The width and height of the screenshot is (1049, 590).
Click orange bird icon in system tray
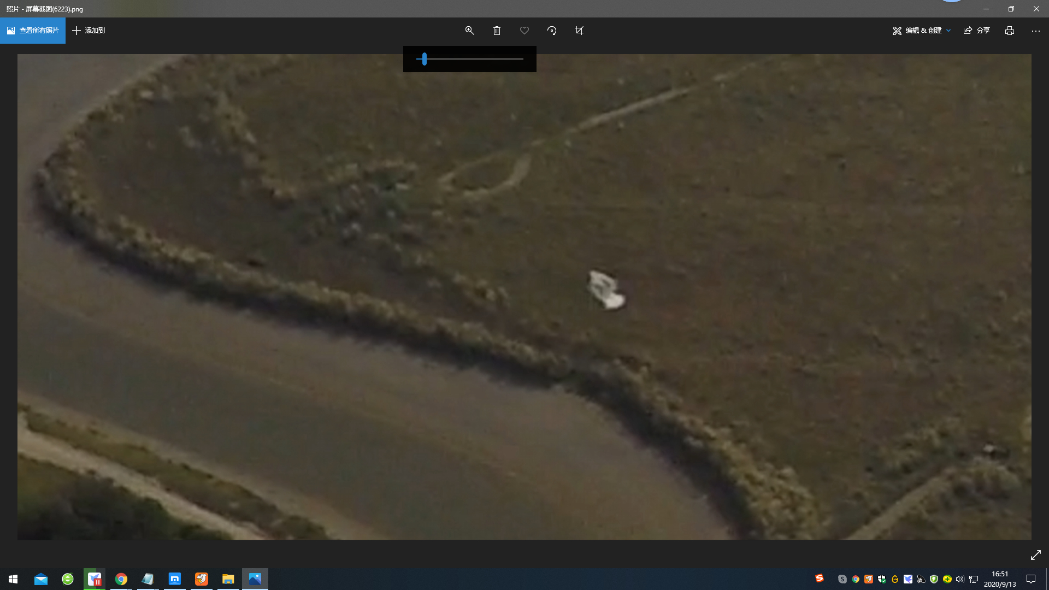click(869, 579)
